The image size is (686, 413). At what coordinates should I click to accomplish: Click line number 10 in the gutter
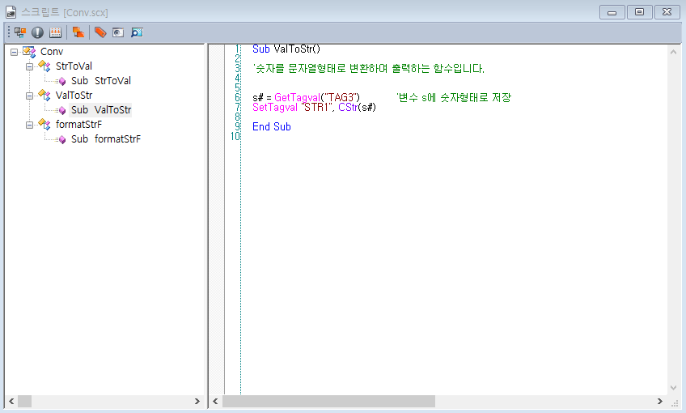235,136
